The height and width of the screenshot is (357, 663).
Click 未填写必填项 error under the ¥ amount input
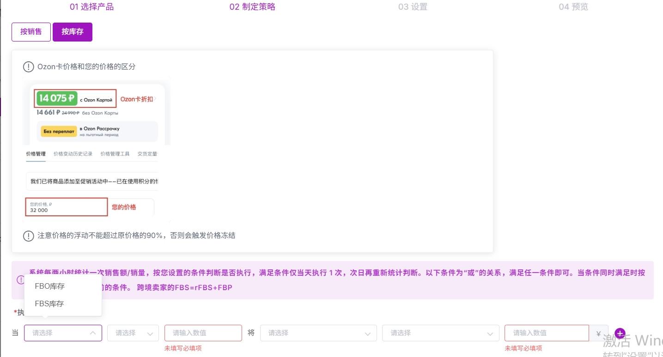pyautogui.click(x=523, y=349)
